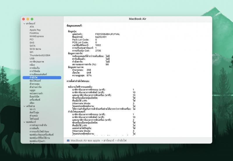The image size is (233, 161).
Task: Select Apple Pay in the sidebar
Action: (x=35, y=30)
